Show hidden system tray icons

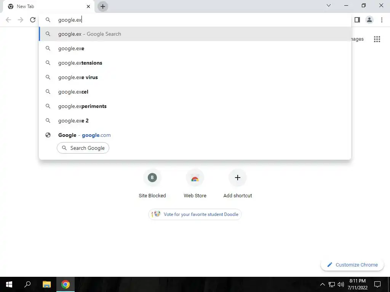click(x=322, y=284)
